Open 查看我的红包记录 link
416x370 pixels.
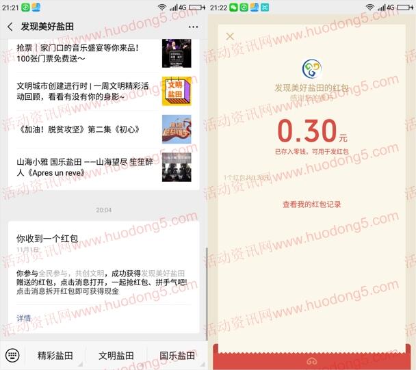pyautogui.click(x=312, y=204)
